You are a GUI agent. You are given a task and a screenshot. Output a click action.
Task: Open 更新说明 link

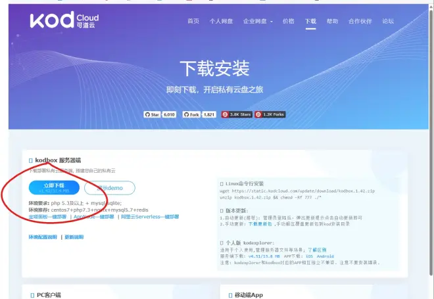(x=74, y=237)
